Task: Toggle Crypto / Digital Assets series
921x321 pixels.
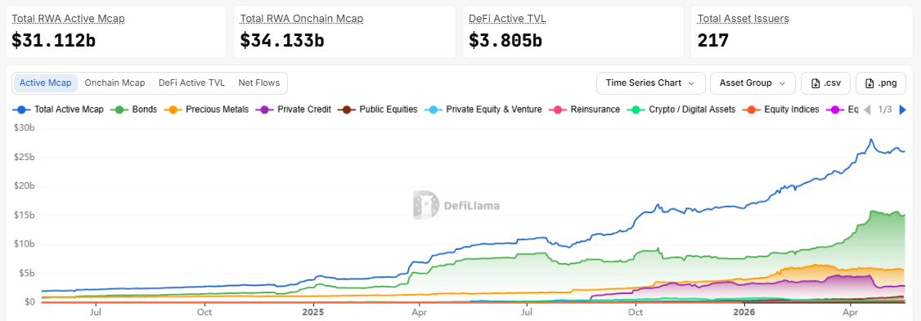Action: (681, 109)
